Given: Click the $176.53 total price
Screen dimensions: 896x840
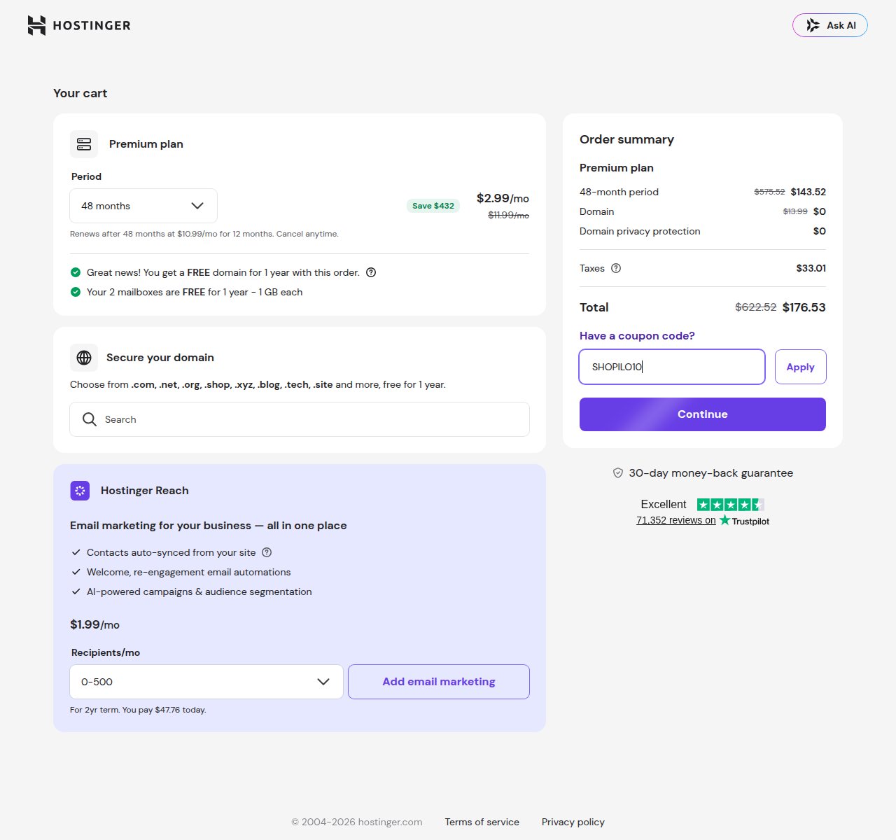Looking at the screenshot, I should pos(804,307).
